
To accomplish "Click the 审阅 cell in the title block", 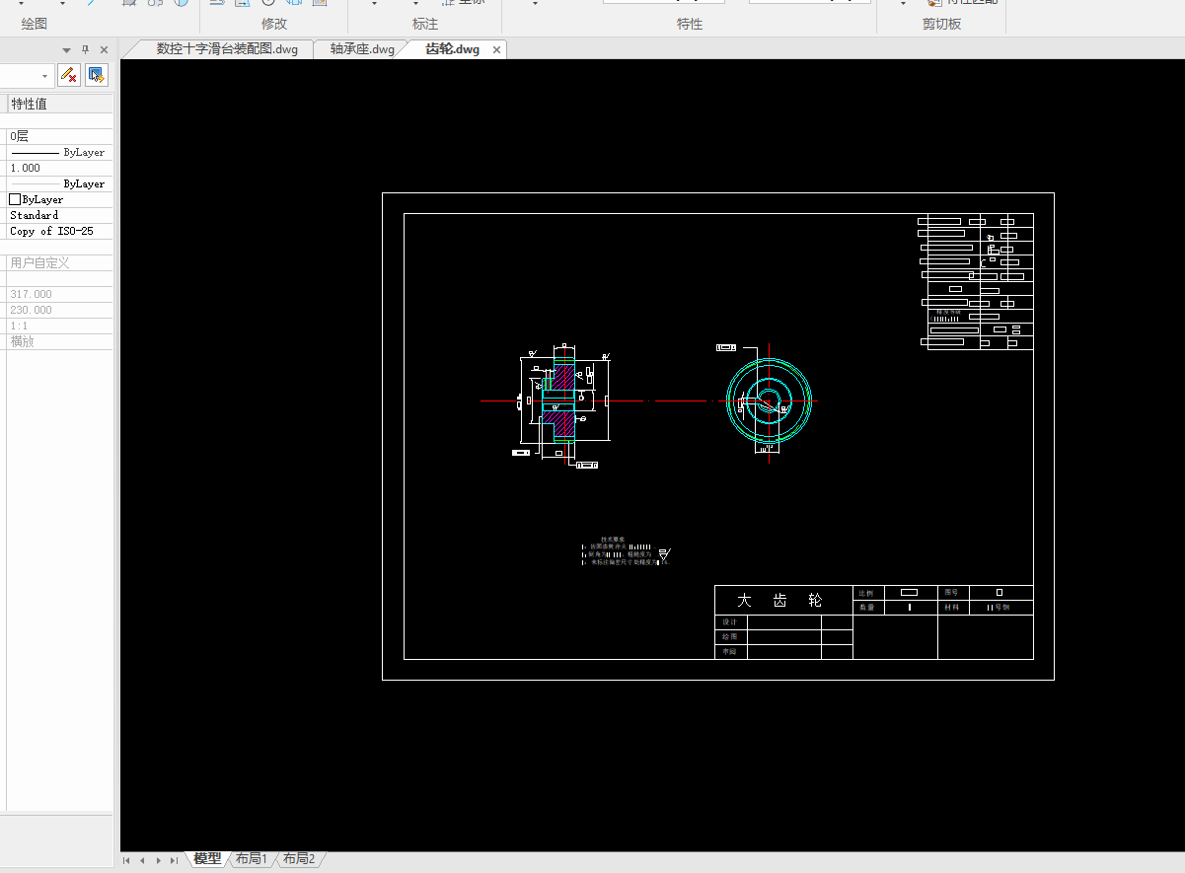I will [730, 652].
